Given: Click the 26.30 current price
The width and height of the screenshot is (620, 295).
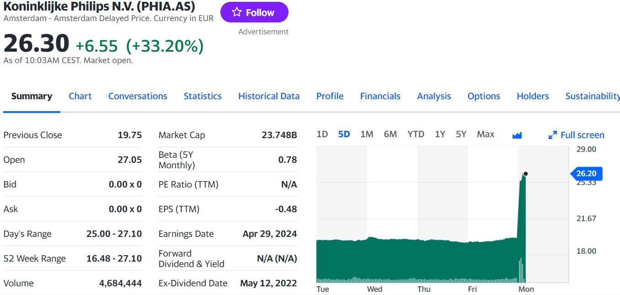Looking at the screenshot, I should click(x=36, y=43).
